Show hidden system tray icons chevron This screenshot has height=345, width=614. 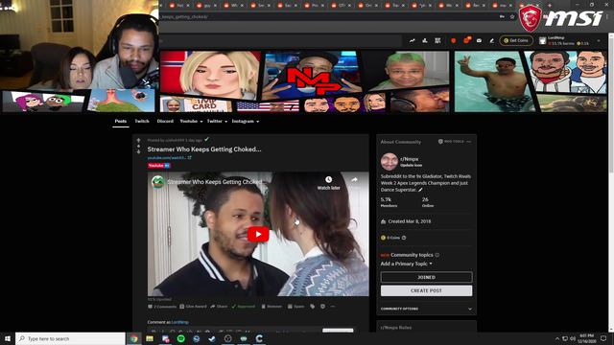click(x=556, y=338)
